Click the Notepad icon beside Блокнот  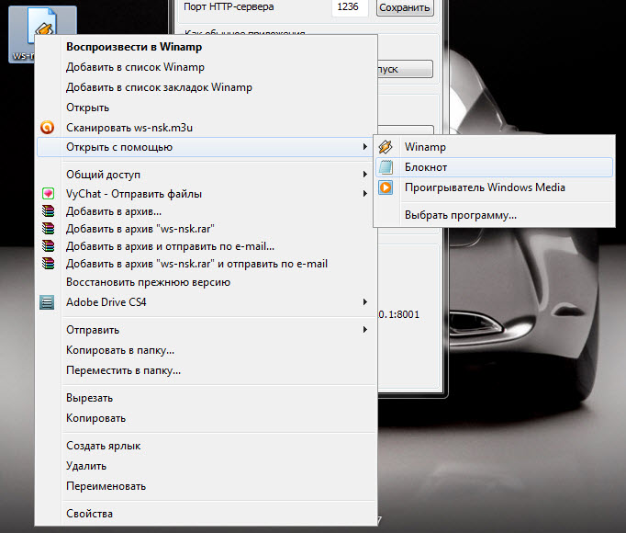pos(386,167)
